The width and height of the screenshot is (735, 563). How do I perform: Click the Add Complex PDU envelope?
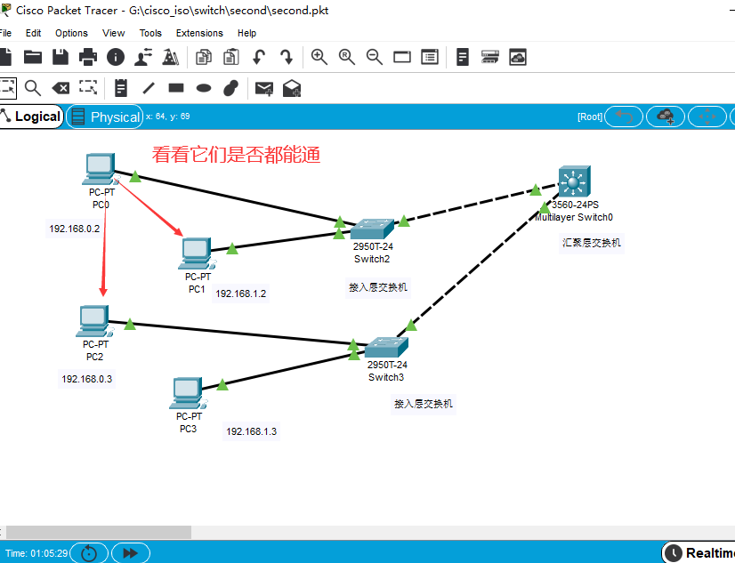click(x=292, y=88)
